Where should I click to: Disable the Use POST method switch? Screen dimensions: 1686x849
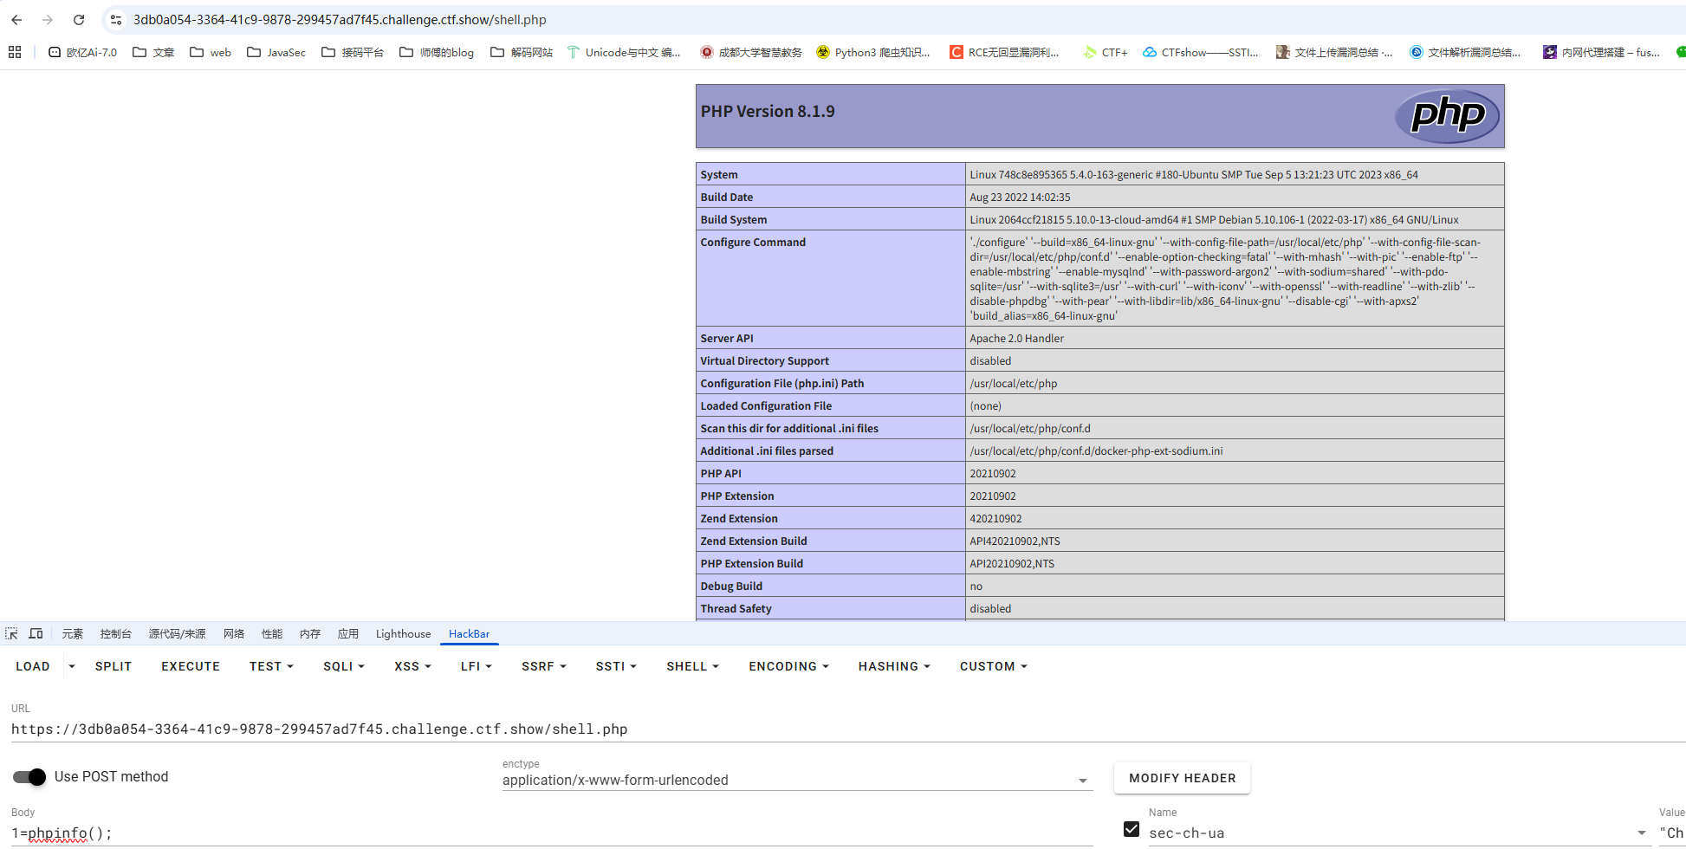tap(29, 777)
